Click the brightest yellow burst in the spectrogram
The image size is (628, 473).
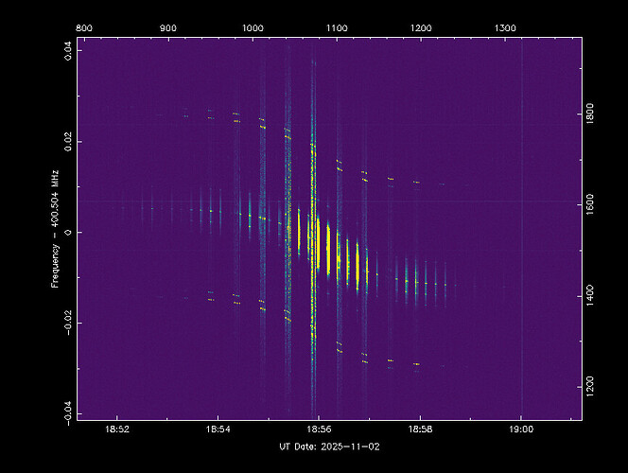point(313,236)
